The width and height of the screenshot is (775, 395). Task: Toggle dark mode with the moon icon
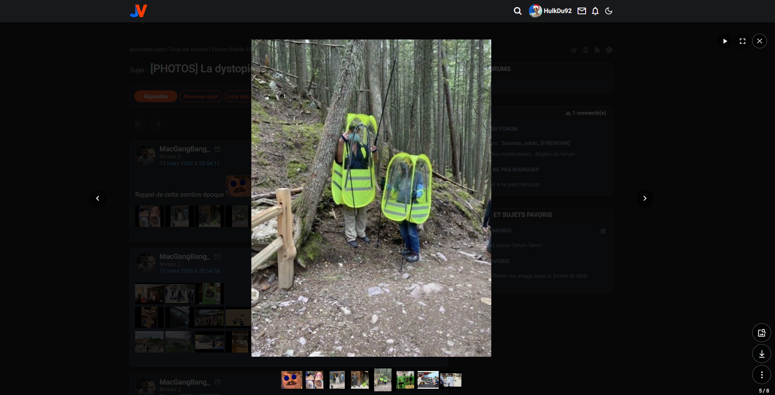tap(608, 11)
